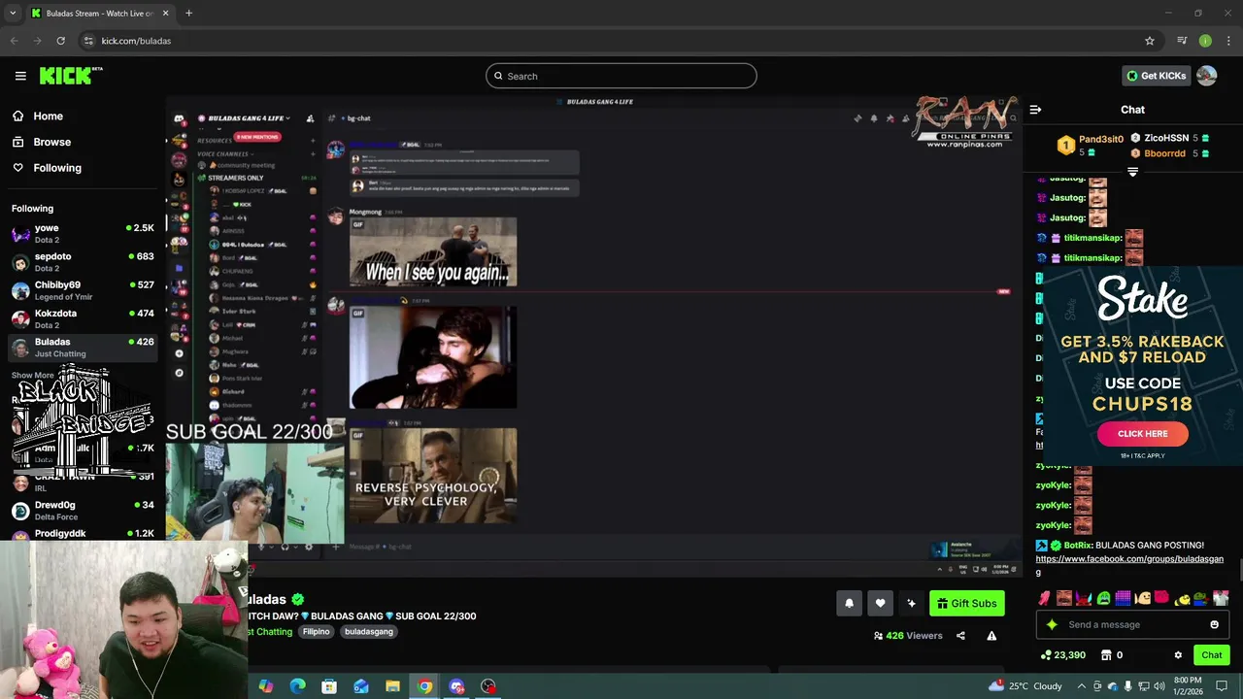The width and height of the screenshot is (1243, 699).
Task: Open leaderboard user Bboorrdd
Action: pyautogui.click(x=1164, y=153)
